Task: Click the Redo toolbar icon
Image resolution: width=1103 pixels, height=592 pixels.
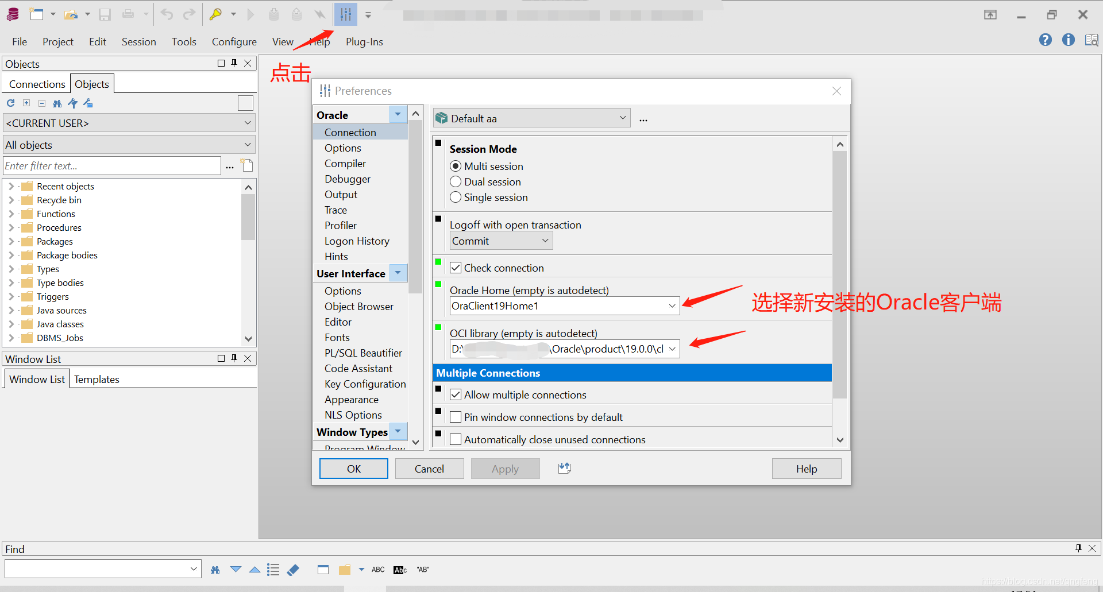Action: (189, 14)
